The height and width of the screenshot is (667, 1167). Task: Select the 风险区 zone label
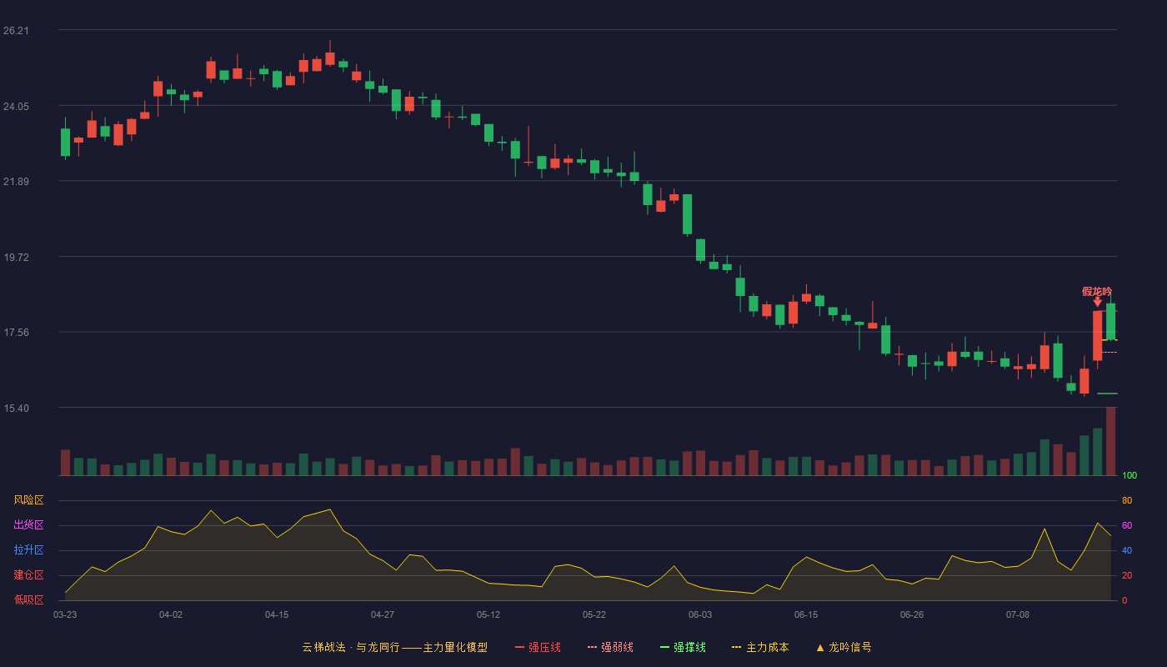tap(28, 500)
